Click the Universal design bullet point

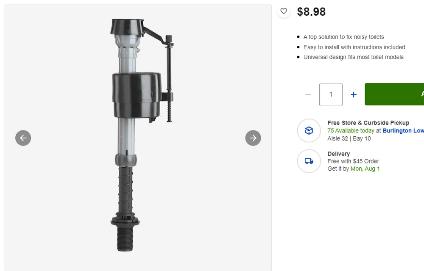(353, 57)
